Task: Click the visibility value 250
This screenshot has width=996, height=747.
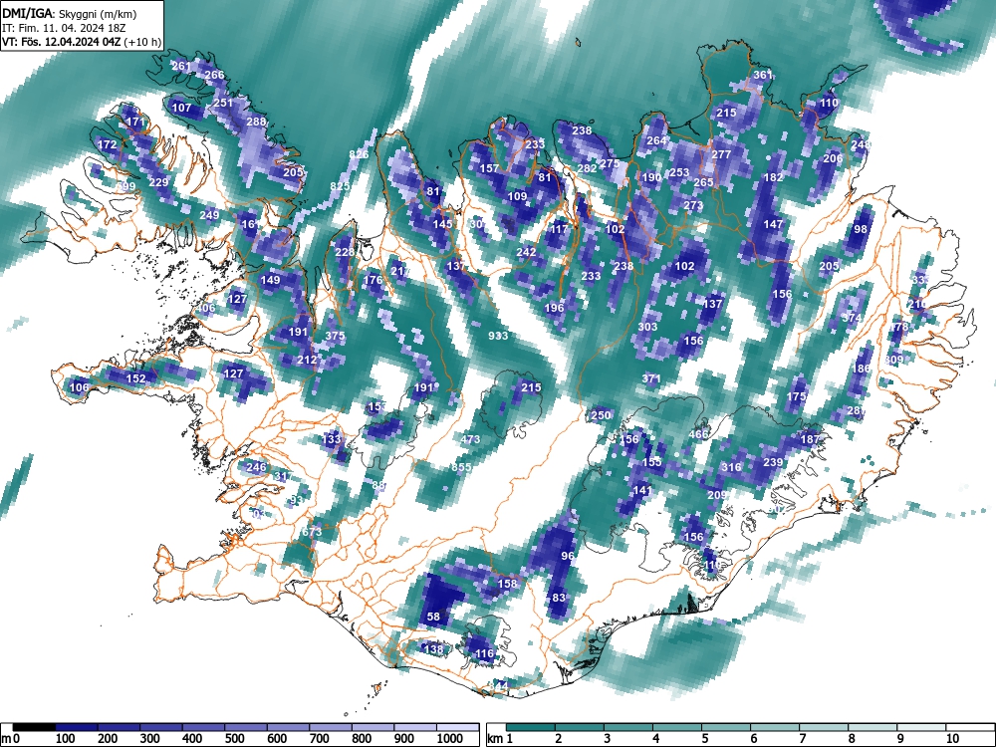Action: tap(601, 416)
